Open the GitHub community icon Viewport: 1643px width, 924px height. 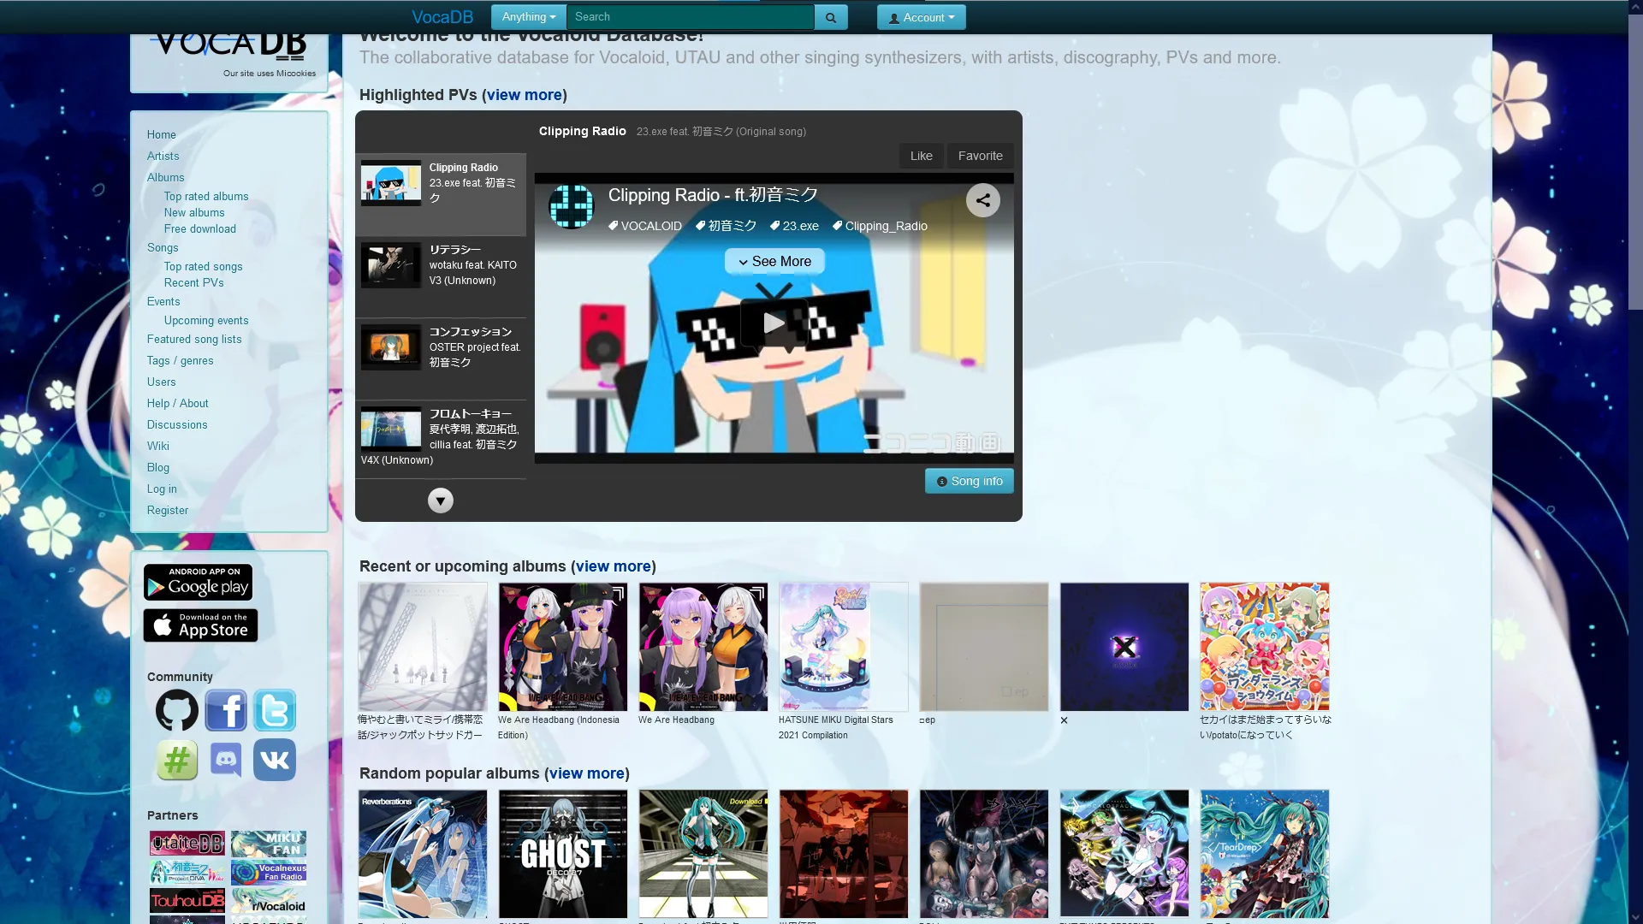point(177,710)
